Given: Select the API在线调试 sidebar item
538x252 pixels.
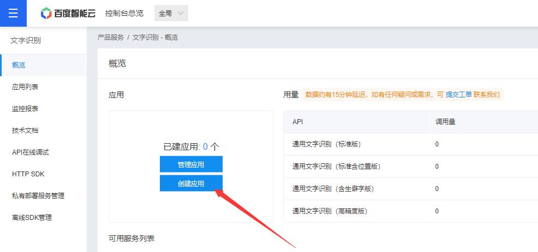Looking at the screenshot, I should [31, 152].
